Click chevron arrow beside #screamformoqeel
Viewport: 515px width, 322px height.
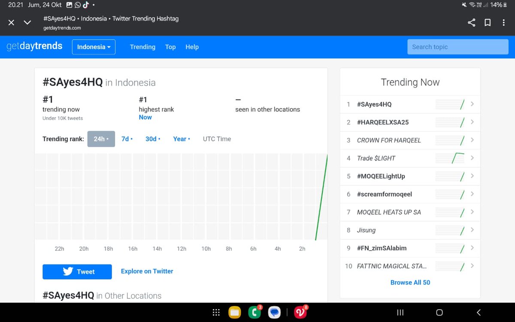coord(472,194)
